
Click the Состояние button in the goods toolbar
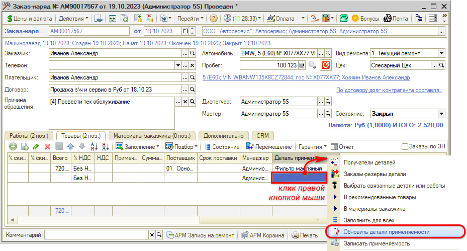(x=222, y=147)
